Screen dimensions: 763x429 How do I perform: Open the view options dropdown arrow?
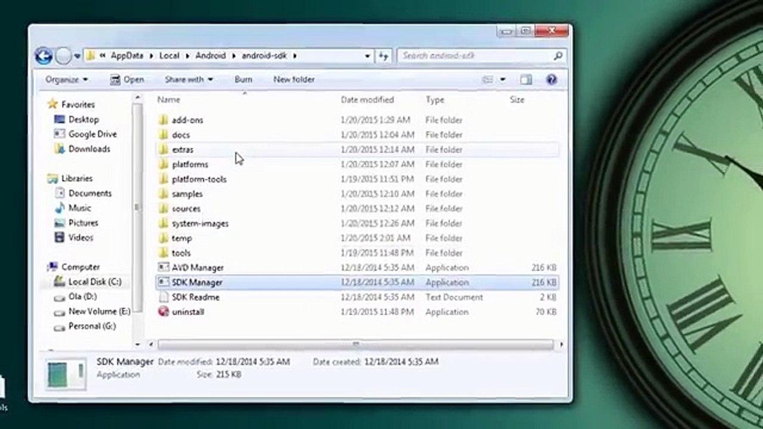503,79
